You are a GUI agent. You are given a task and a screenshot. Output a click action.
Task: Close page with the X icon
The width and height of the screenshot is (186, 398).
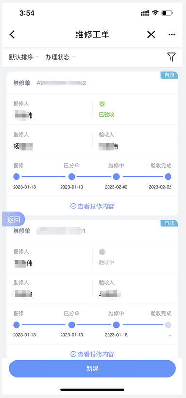151,35
